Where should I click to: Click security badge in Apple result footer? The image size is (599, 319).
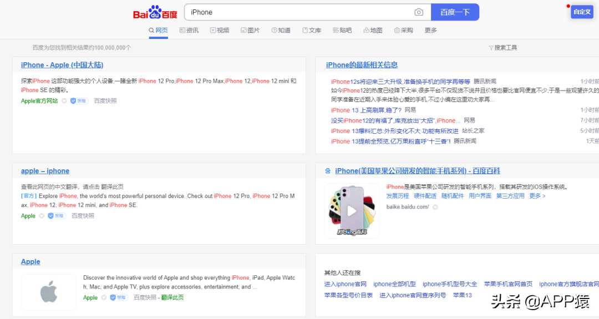[119, 297]
